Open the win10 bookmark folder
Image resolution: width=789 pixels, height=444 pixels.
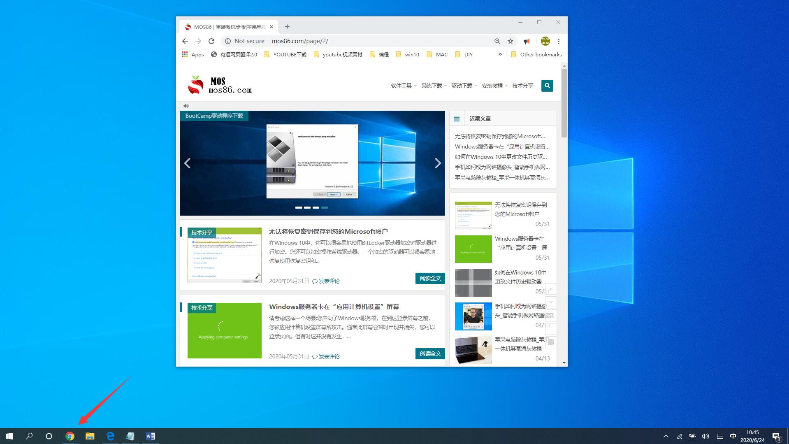(407, 54)
